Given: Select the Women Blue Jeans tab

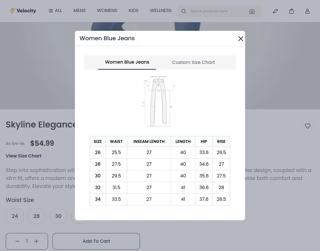Looking at the screenshot, I should tap(127, 62).
